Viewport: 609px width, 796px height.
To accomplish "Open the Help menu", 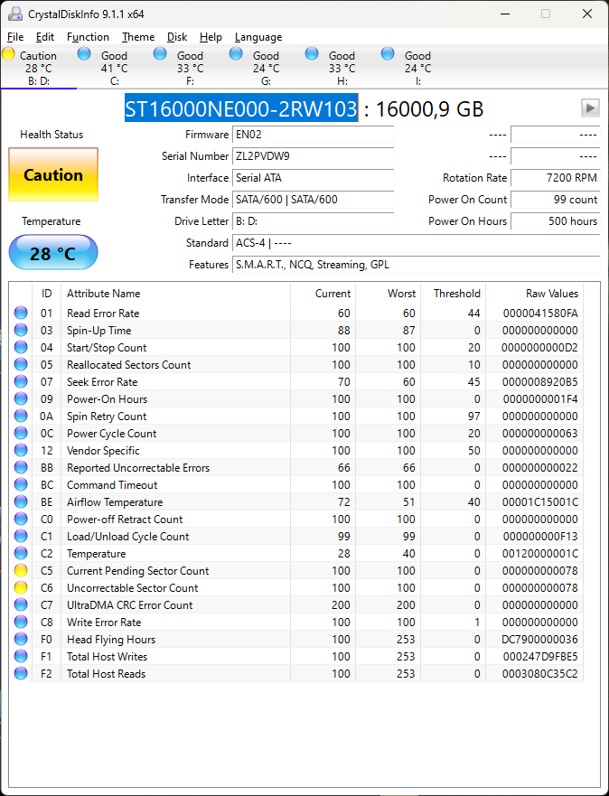I will [x=211, y=37].
